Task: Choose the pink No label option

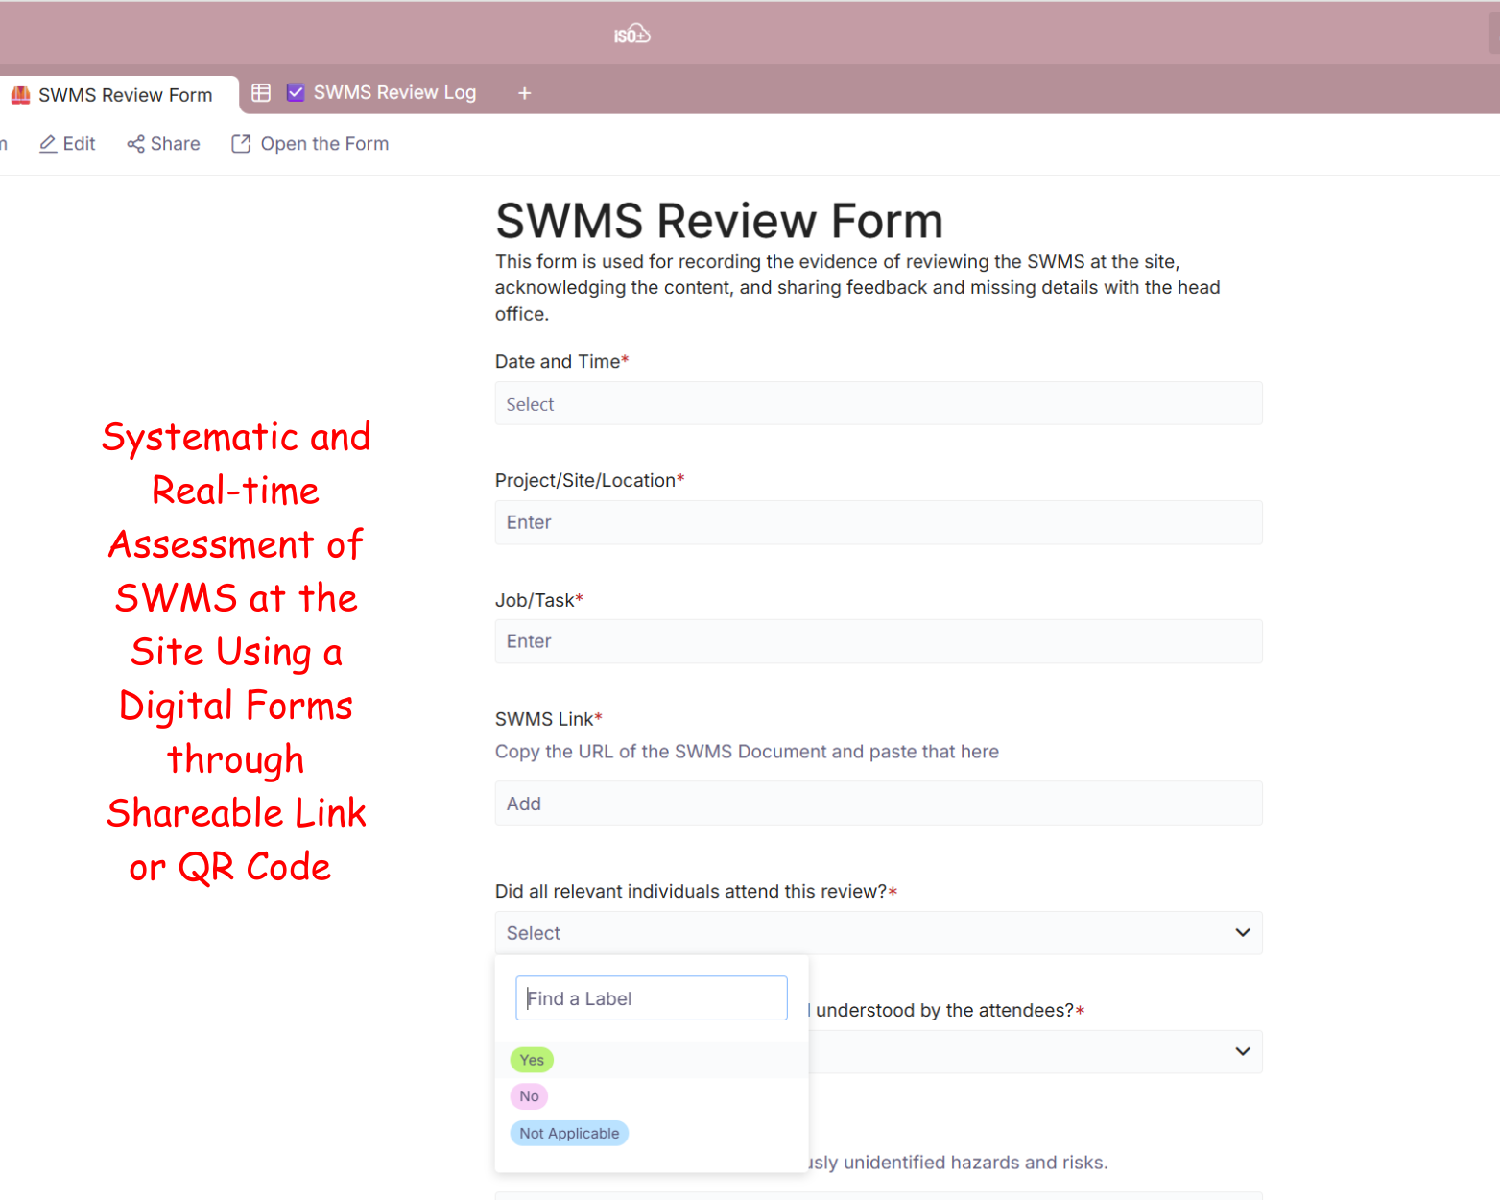Action: coord(529,1096)
